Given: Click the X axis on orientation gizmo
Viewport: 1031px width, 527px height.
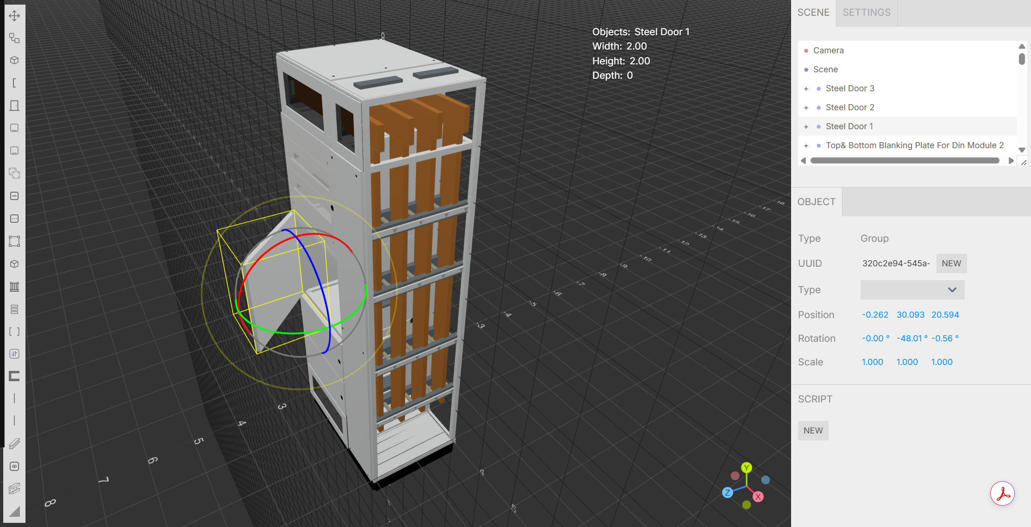Looking at the screenshot, I should [758, 497].
